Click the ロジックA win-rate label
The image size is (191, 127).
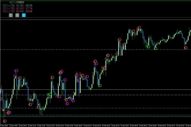pos(18,5)
